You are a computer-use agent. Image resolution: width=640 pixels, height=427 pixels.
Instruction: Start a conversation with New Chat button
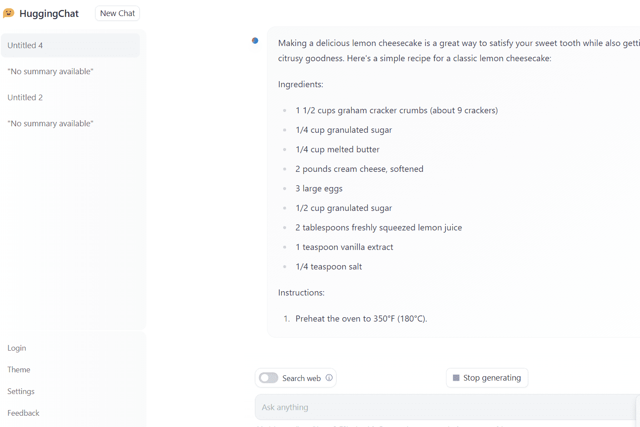(117, 13)
